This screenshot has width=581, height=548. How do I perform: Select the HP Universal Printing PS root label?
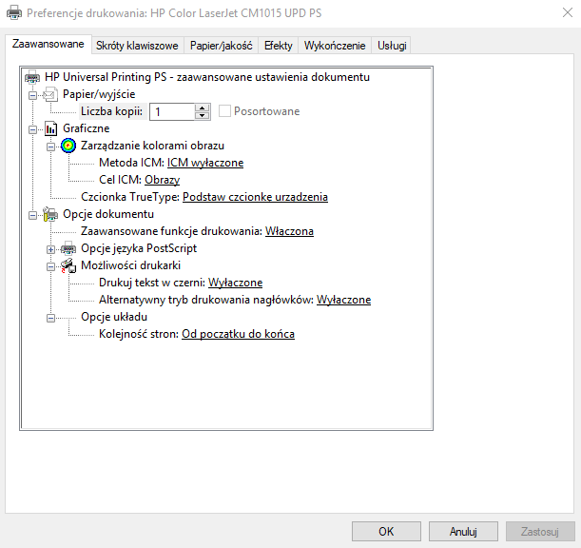pyautogui.click(x=207, y=77)
